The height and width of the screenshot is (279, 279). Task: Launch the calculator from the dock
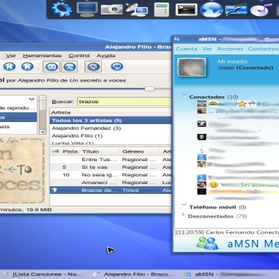click(162, 10)
